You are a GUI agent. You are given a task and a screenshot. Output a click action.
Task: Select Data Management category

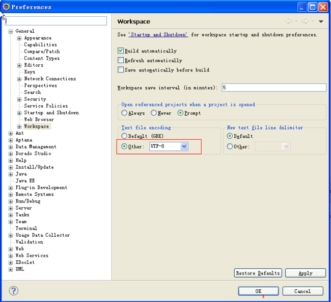tap(36, 146)
